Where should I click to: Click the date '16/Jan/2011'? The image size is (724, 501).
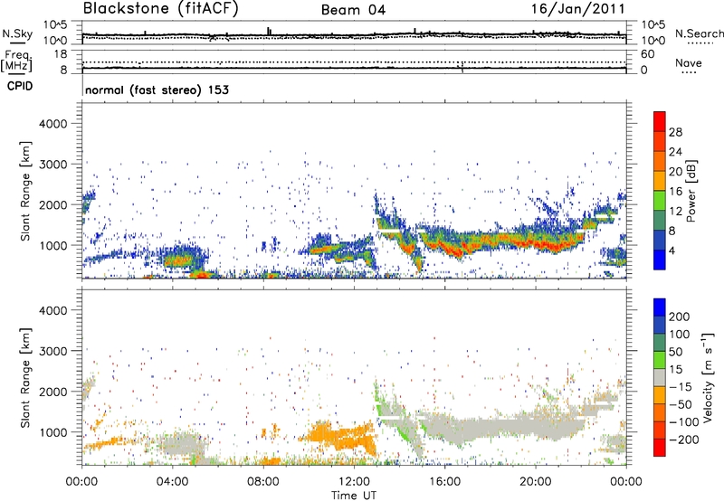coord(578,9)
